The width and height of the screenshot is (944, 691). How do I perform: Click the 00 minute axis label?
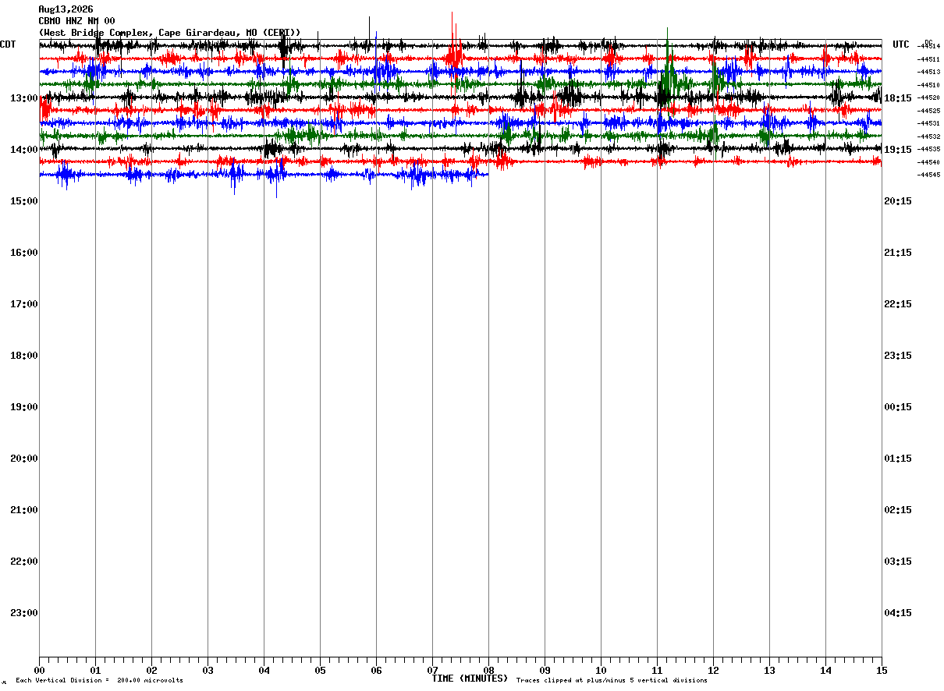(39, 671)
